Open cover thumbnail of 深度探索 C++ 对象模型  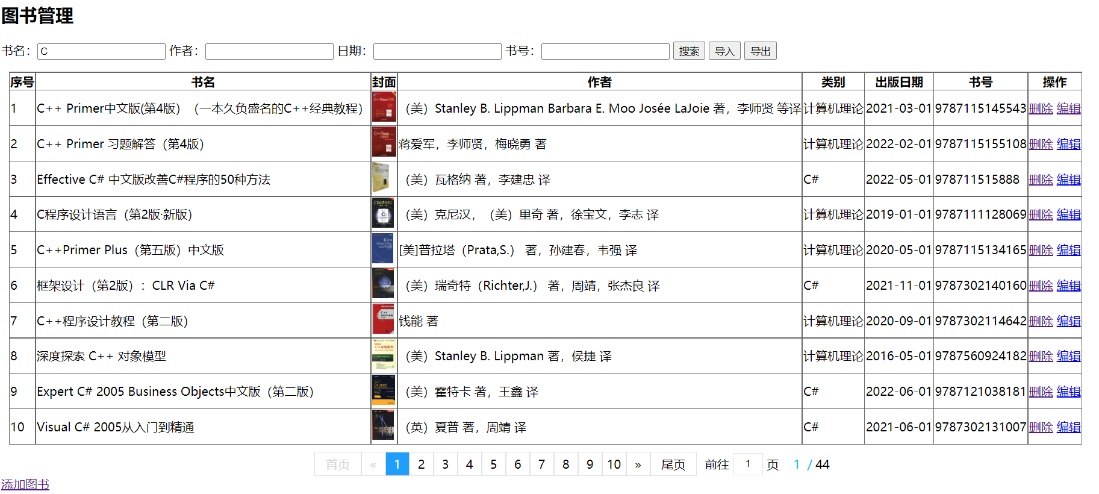(384, 355)
